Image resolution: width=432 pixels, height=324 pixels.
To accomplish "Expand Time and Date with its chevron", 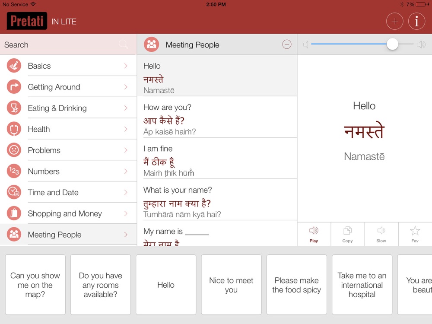I will tap(126, 192).
